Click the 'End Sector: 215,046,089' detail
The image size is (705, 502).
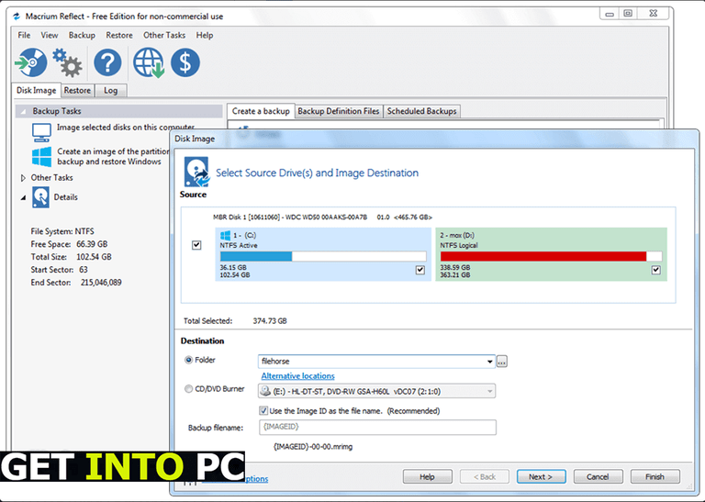(76, 283)
